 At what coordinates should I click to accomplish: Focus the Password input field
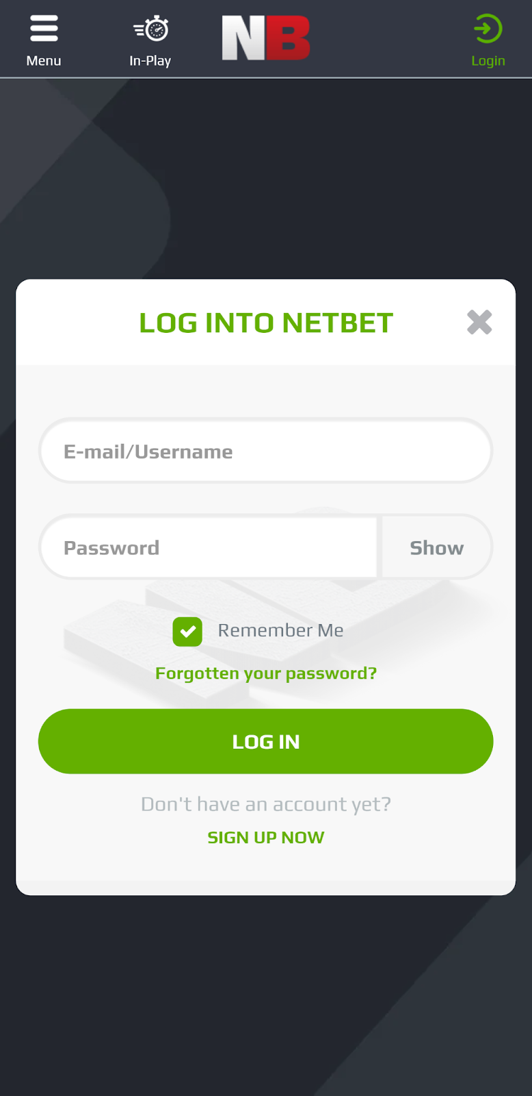(205, 547)
